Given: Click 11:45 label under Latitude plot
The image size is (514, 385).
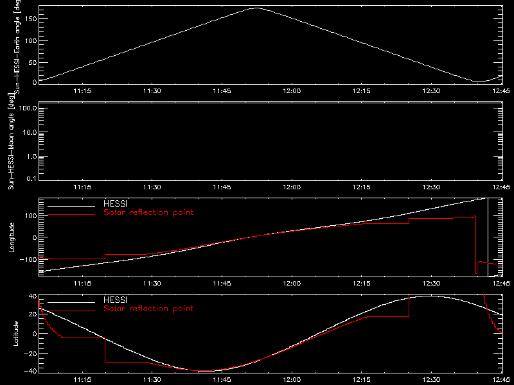Looking at the screenshot, I should [x=222, y=380].
